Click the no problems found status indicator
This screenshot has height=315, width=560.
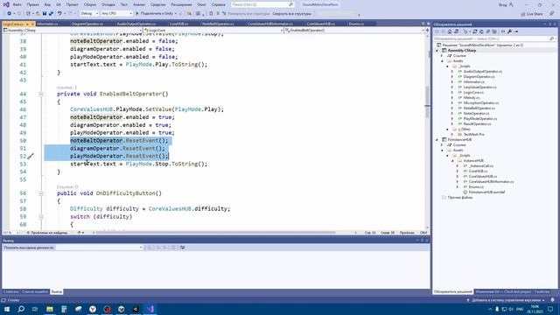tap(47, 233)
